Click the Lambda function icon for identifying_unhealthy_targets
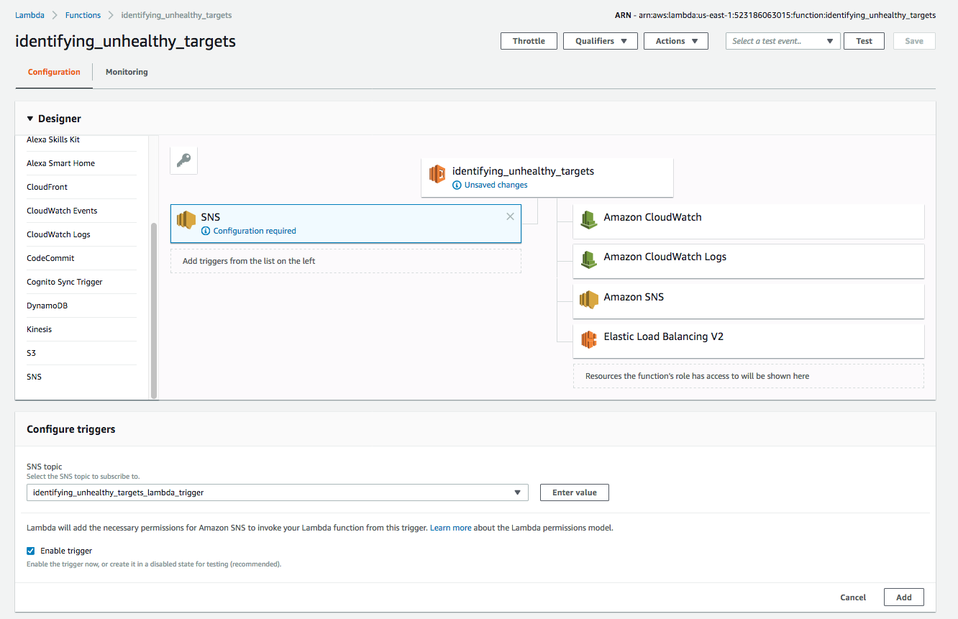958x619 pixels. coord(437,174)
